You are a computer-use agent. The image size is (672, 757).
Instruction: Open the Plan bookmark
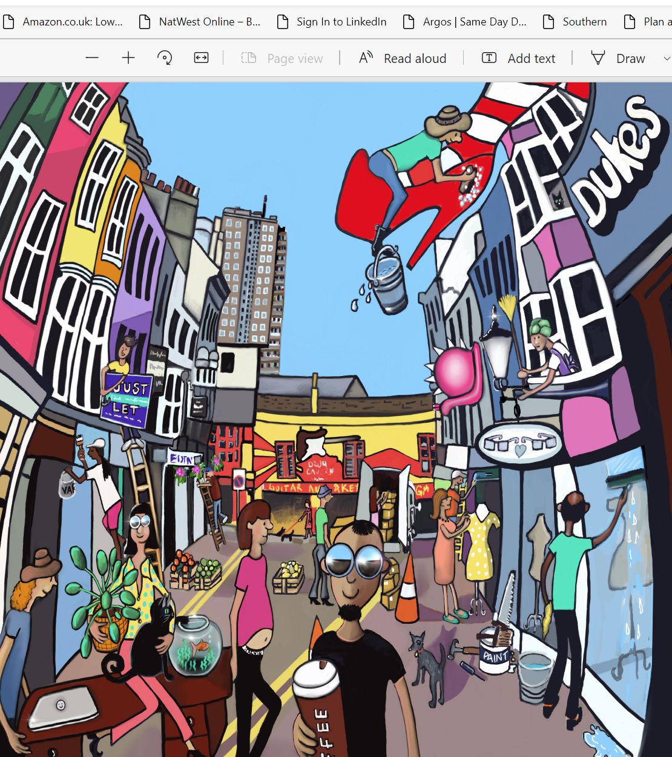pyautogui.click(x=648, y=22)
